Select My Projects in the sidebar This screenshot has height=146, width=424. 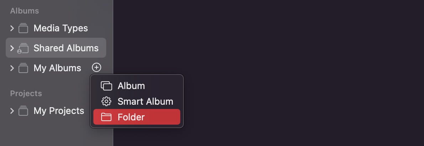pos(59,111)
